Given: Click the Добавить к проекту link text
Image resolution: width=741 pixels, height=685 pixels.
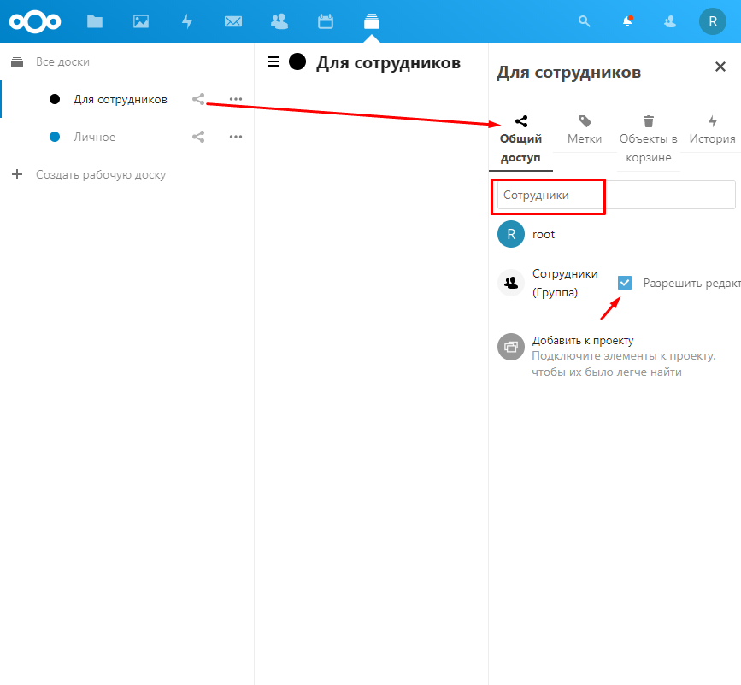Looking at the screenshot, I should pos(583,340).
